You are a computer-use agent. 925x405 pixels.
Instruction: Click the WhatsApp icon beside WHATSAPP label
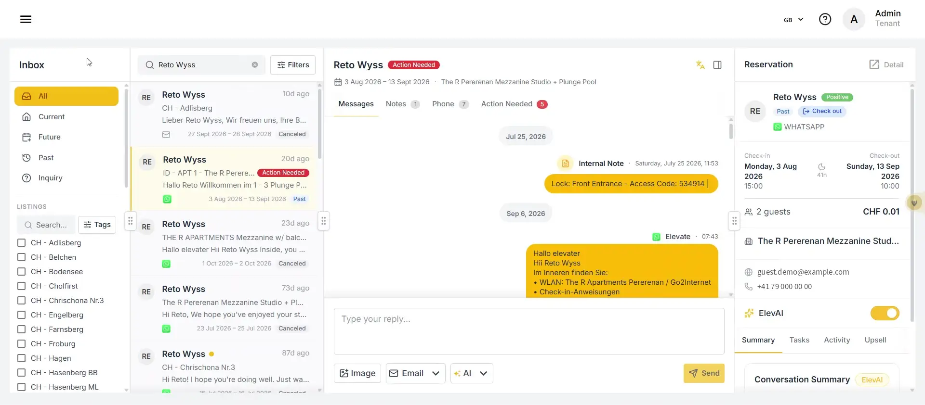pyautogui.click(x=778, y=127)
